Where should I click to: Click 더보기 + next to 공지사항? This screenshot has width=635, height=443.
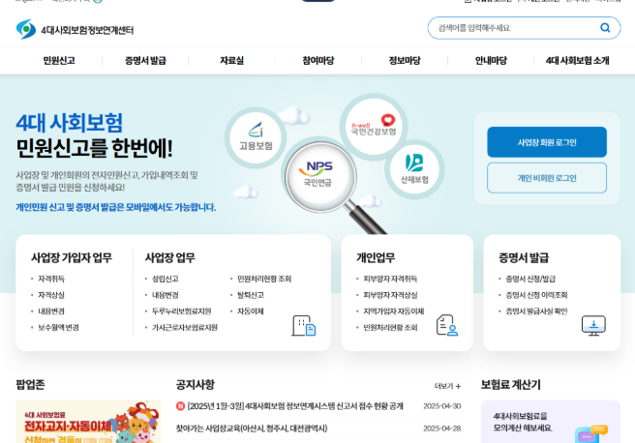[447, 386]
